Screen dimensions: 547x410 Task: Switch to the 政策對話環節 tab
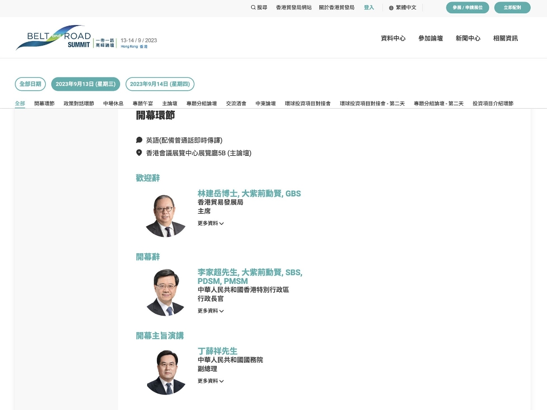79,104
